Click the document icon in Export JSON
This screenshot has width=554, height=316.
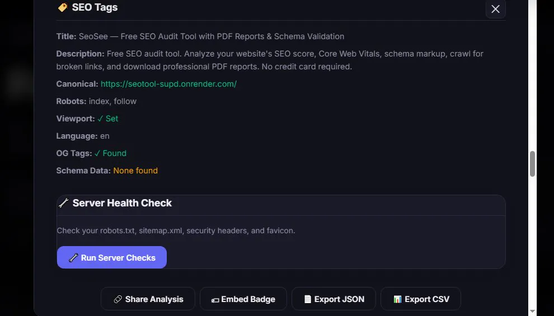(308, 299)
